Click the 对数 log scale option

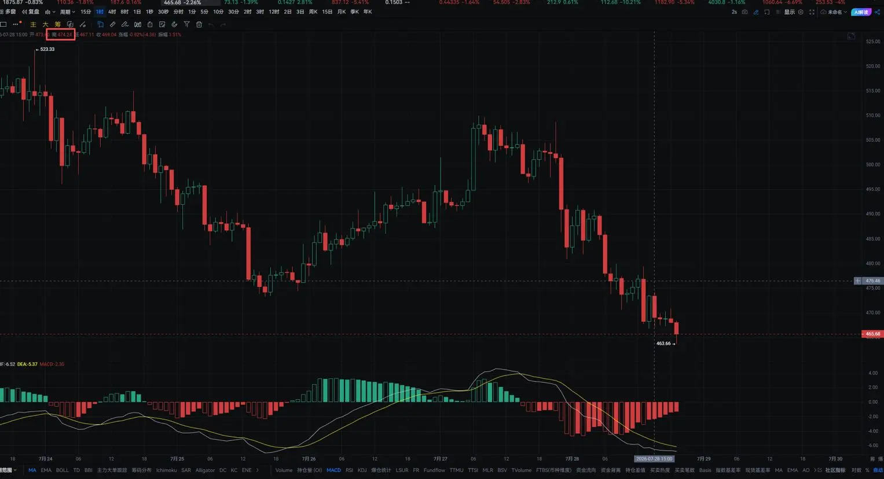point(856,470)
